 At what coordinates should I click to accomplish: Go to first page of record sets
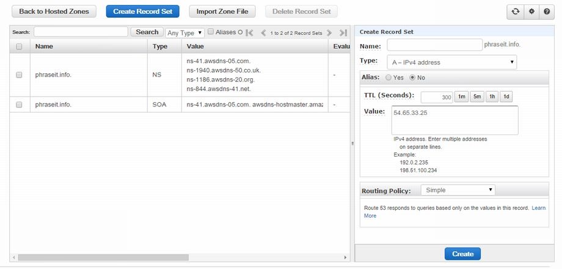tap(249, 33)
